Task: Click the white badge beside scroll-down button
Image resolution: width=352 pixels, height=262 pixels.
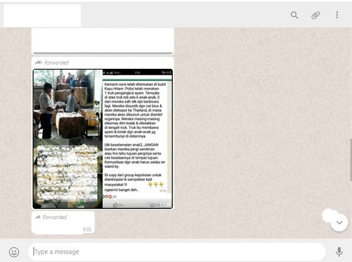Action: click(x=329, y=215)
